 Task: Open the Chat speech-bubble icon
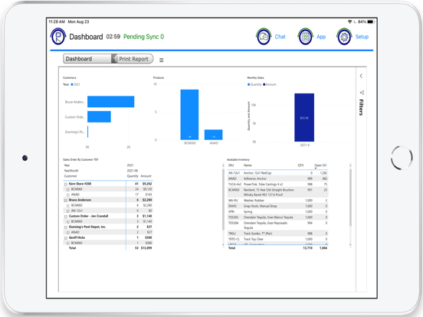(x=264, y=37)
